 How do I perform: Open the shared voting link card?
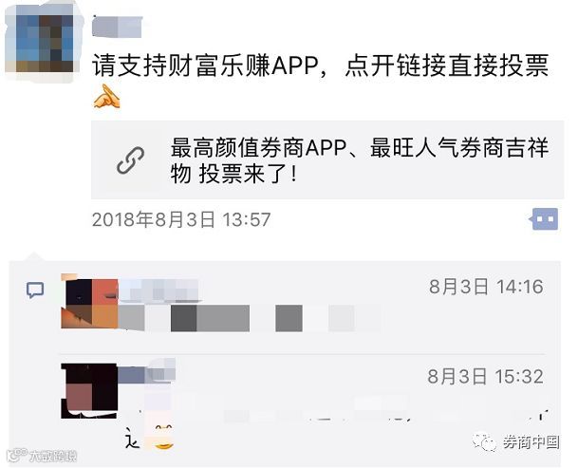327,159
